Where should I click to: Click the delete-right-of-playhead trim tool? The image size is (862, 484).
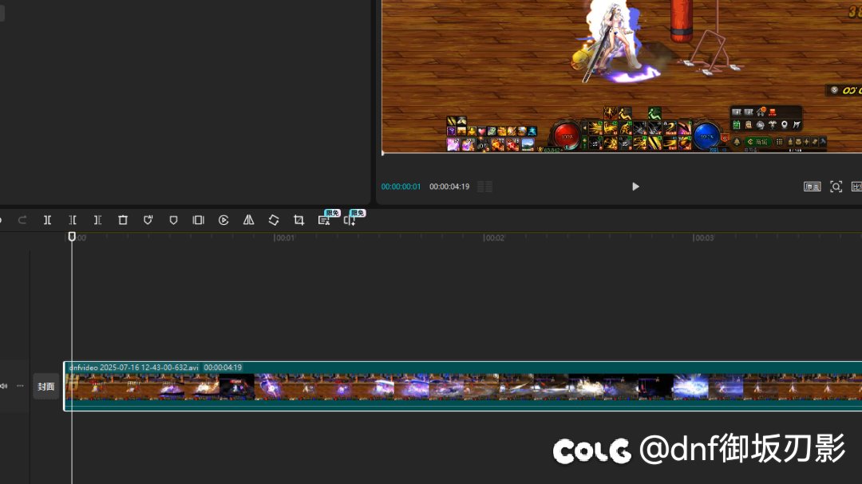click(x=97, y=220)
